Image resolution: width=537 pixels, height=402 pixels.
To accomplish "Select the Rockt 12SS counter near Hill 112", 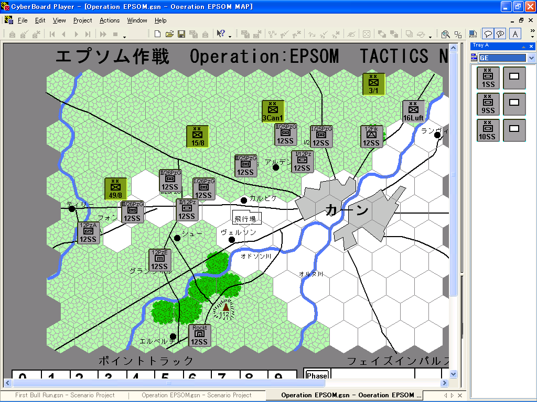I will (200, 336).
